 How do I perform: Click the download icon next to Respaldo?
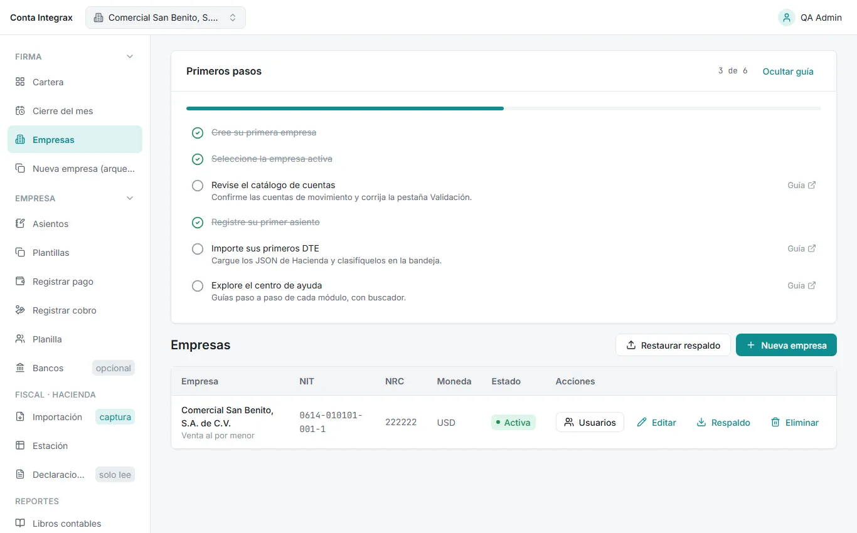(x=701, y=423)
